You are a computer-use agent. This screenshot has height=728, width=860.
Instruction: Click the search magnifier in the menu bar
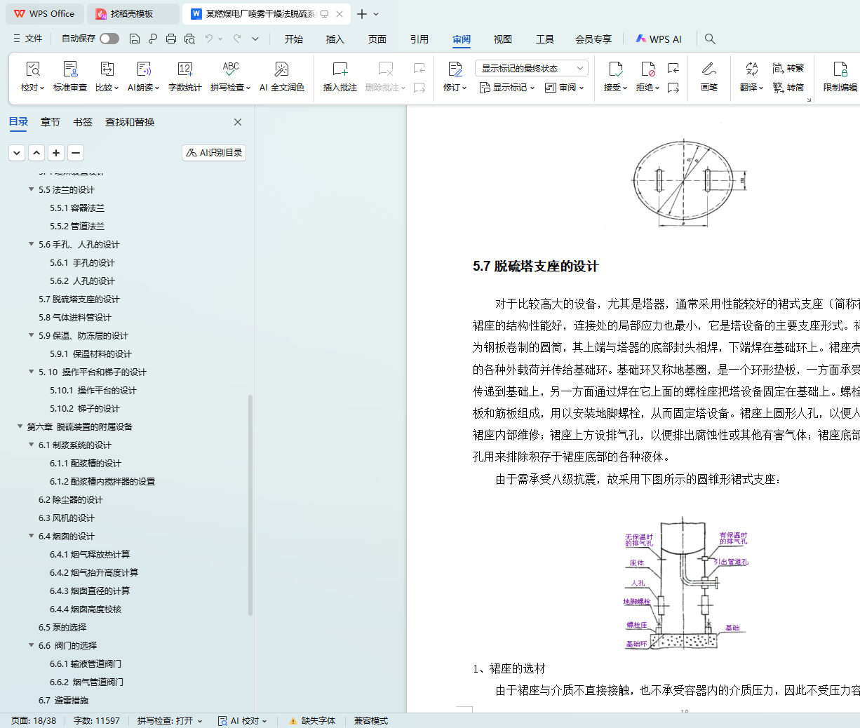[x=710, y=39]
